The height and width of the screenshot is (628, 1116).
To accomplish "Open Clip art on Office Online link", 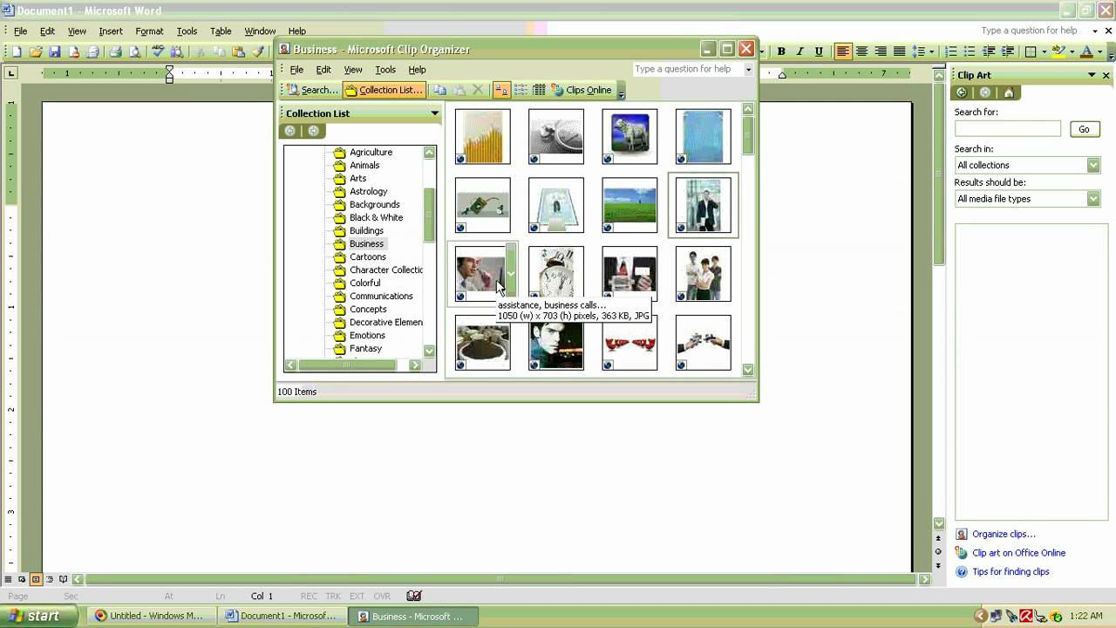I will (x=1018, y=553).
